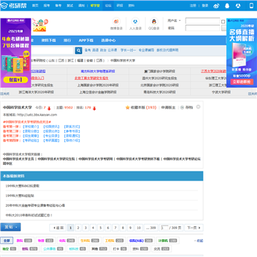This screenshot has height=257, width=257.
Task: Open 中科大2010年各科初试试题汇总 post
Action: pyautogui.click(x=29, y=215)
